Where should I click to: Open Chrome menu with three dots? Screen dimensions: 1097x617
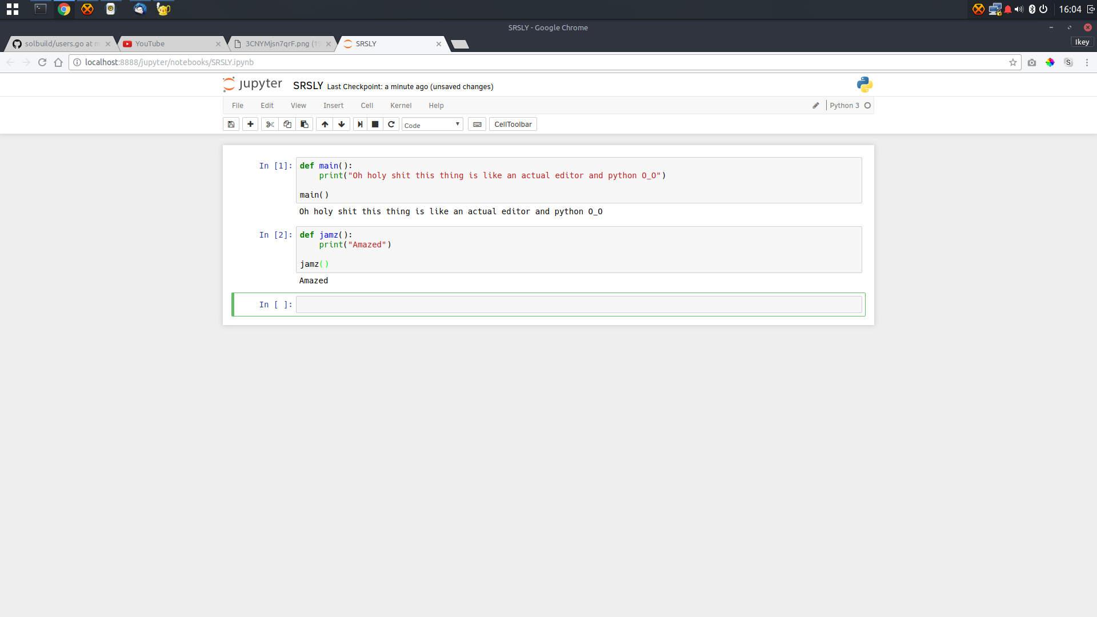point(1087,62)
